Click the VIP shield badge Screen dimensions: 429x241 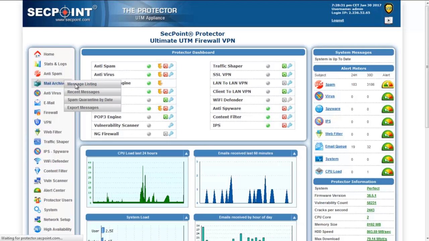388,8
